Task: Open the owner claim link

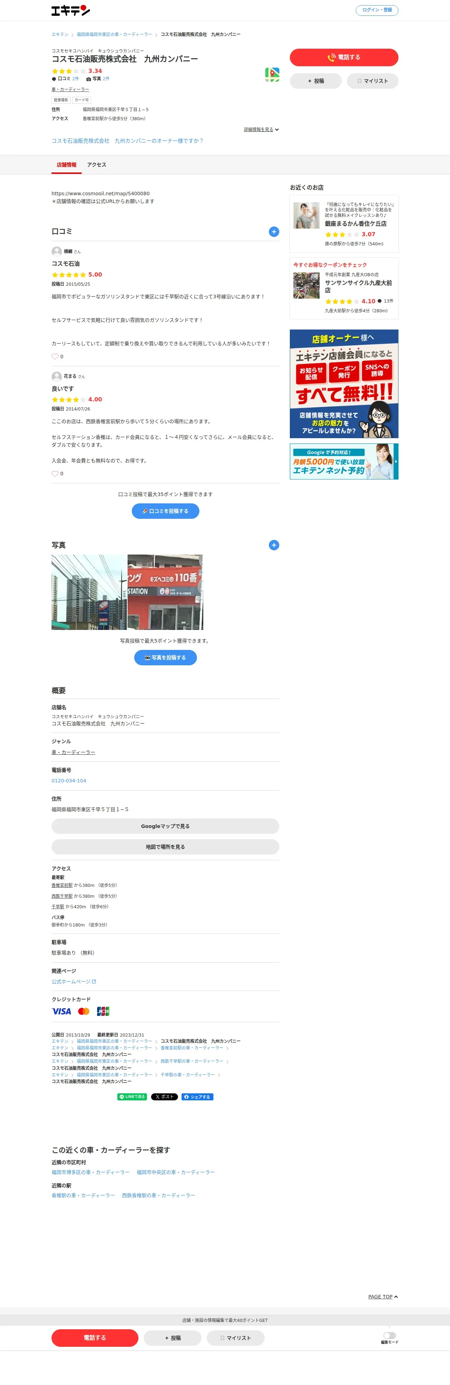Action: pyautogui.click(x=128, y=141)
